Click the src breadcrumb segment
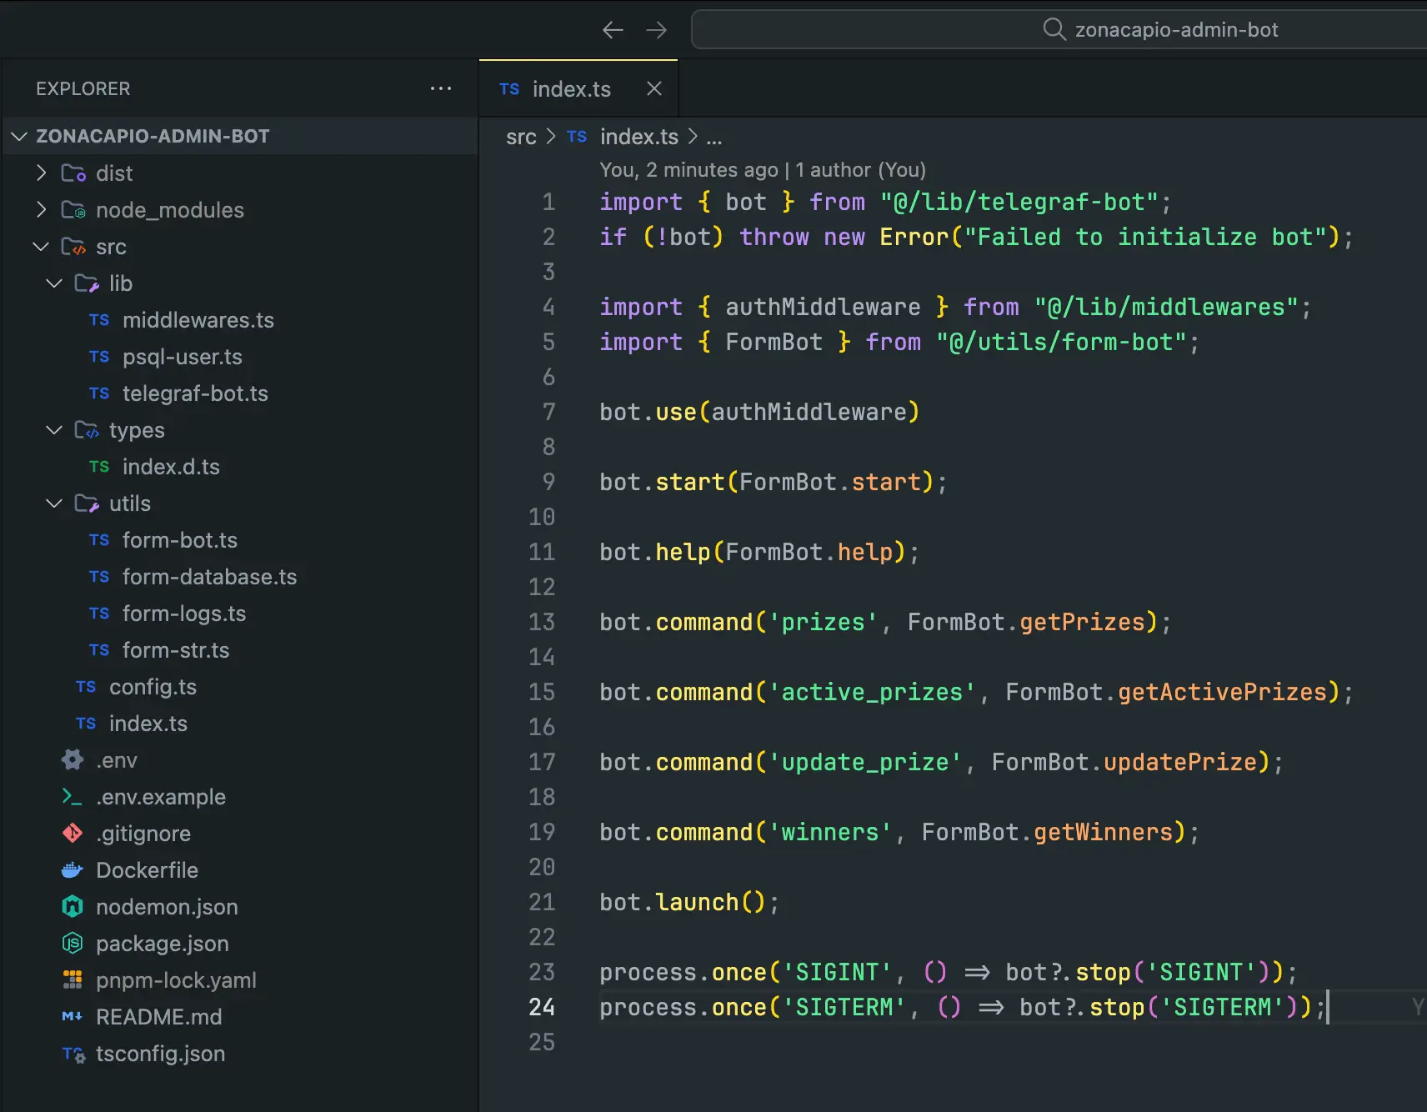Viewport: 1427px width, 1112px height. [521, 137]
